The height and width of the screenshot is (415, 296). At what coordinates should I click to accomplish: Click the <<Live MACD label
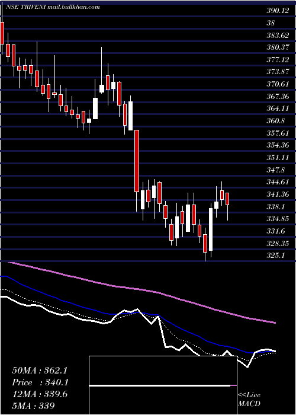[x=249, y=399]
